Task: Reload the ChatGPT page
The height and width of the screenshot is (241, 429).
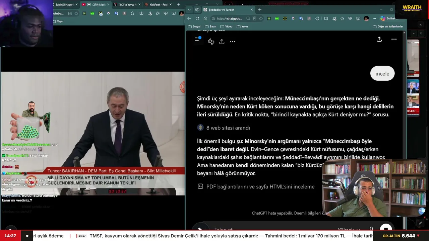Action: 197,18
